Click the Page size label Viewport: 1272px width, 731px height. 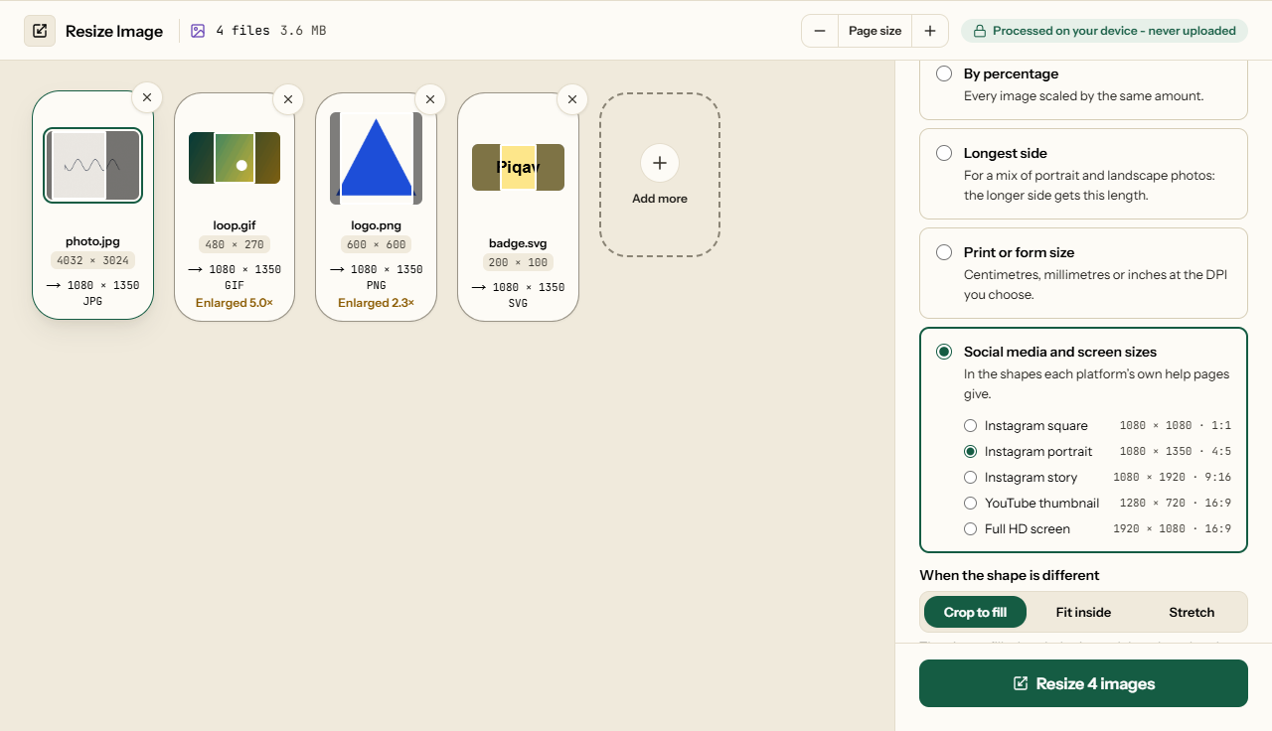875,31
